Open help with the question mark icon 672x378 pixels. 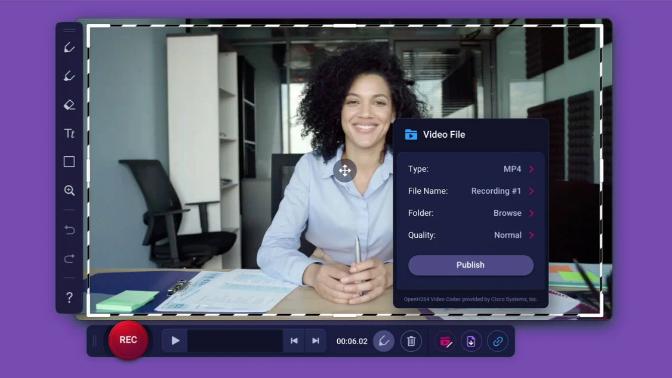[x=69, y=297]
